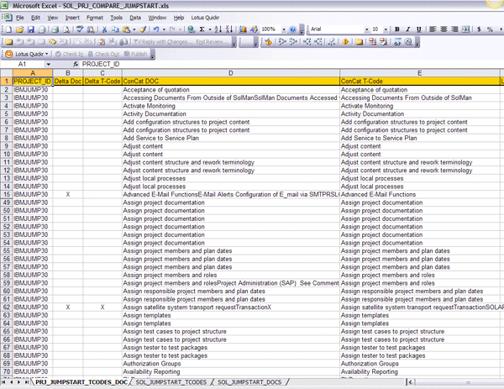This screenshot has height=389, width=504.
Task: Click the Open folder icon
Action: 19,29
